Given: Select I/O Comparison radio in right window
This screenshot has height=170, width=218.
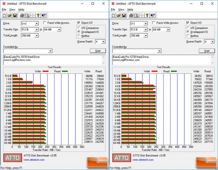Looking at the screenshot, I should 188,28.
